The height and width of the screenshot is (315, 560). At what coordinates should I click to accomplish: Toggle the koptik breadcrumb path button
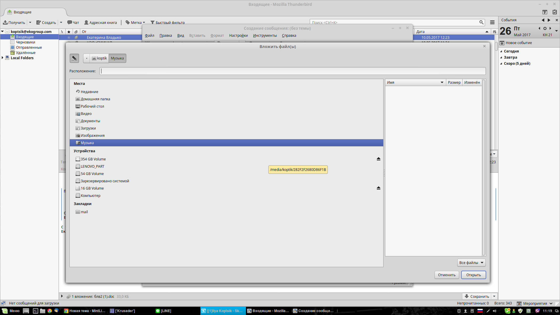point(99,58)
